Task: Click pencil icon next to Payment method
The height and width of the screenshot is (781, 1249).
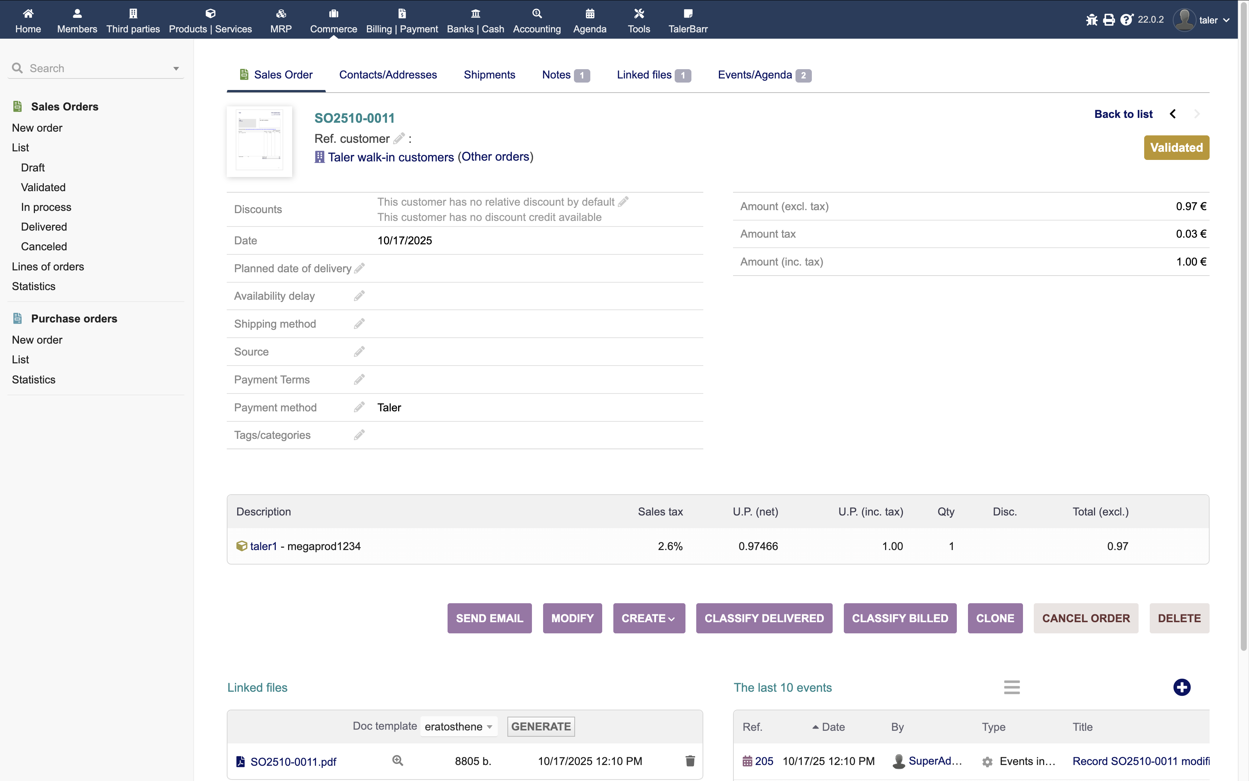Action: pos(359,408)
